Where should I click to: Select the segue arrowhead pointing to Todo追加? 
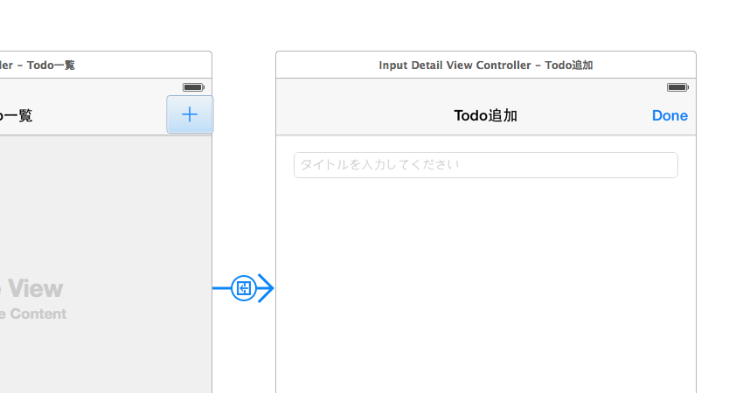pos(266,287)
